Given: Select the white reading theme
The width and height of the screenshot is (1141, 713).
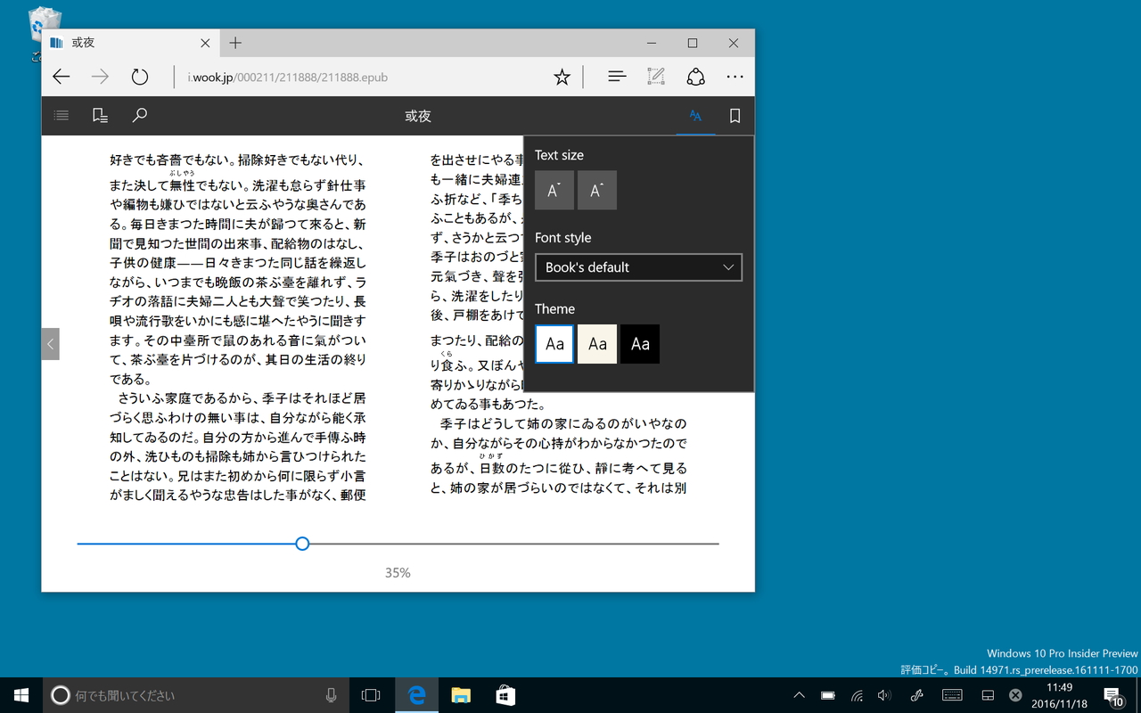Looking at the screenshot, I should [554, 343].
